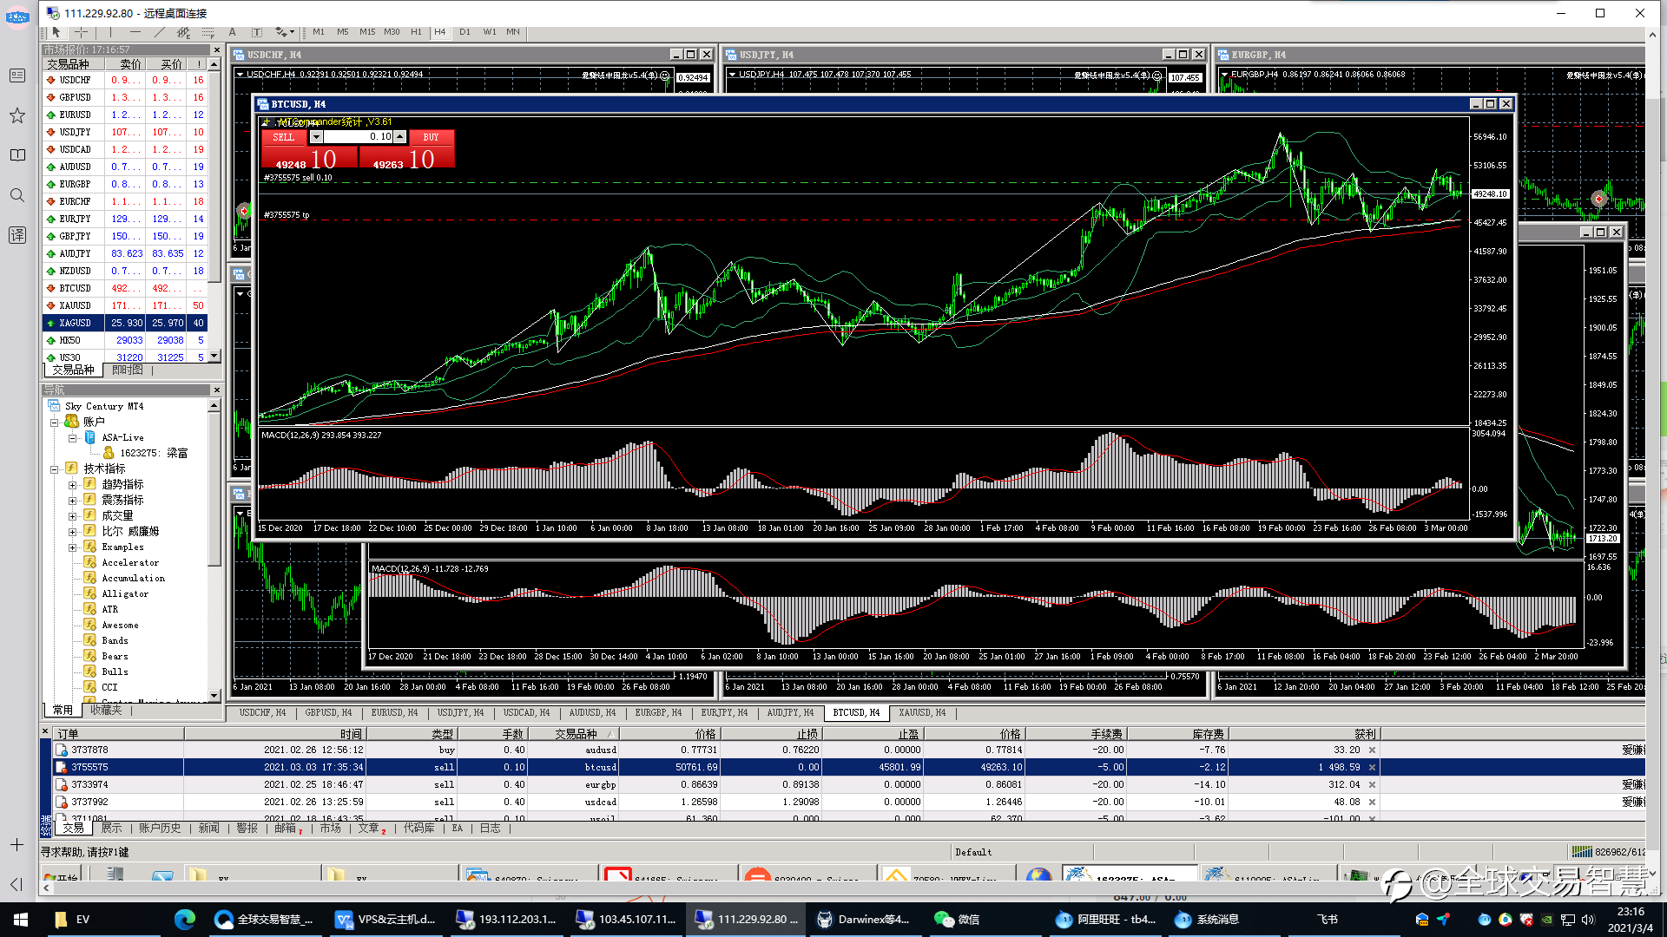Select the equidistant channel tool
Image resolution: width=1667 pixels, height=937 pixels.
pos(183,32)
